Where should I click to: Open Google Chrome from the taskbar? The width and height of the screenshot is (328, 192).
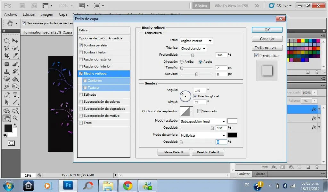click(128, 185)
